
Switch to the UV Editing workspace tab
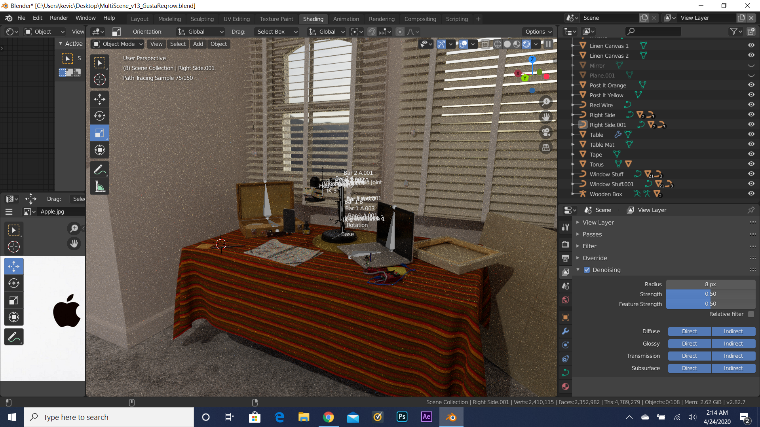point(237,19)
